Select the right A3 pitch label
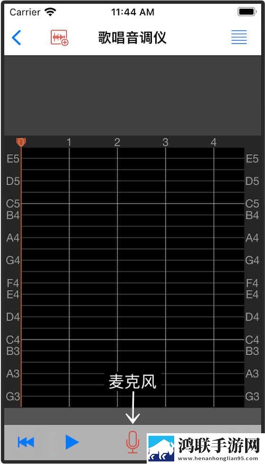 [252, 374]
